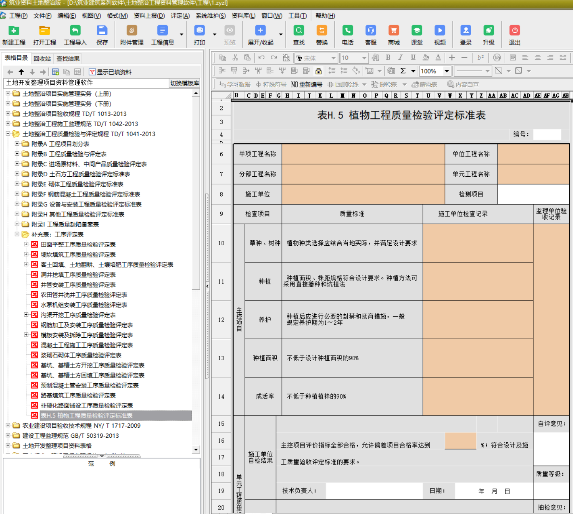Click the 合格率 percentage orange cell
The width and height of the screenshot is (573, 514).
[461, 441]
